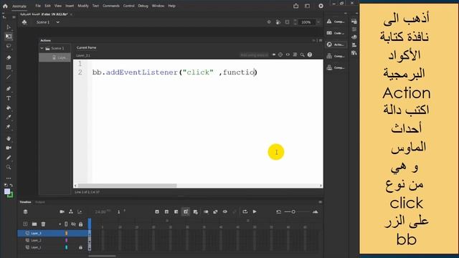Click the code snippets brackets icon

288,54
